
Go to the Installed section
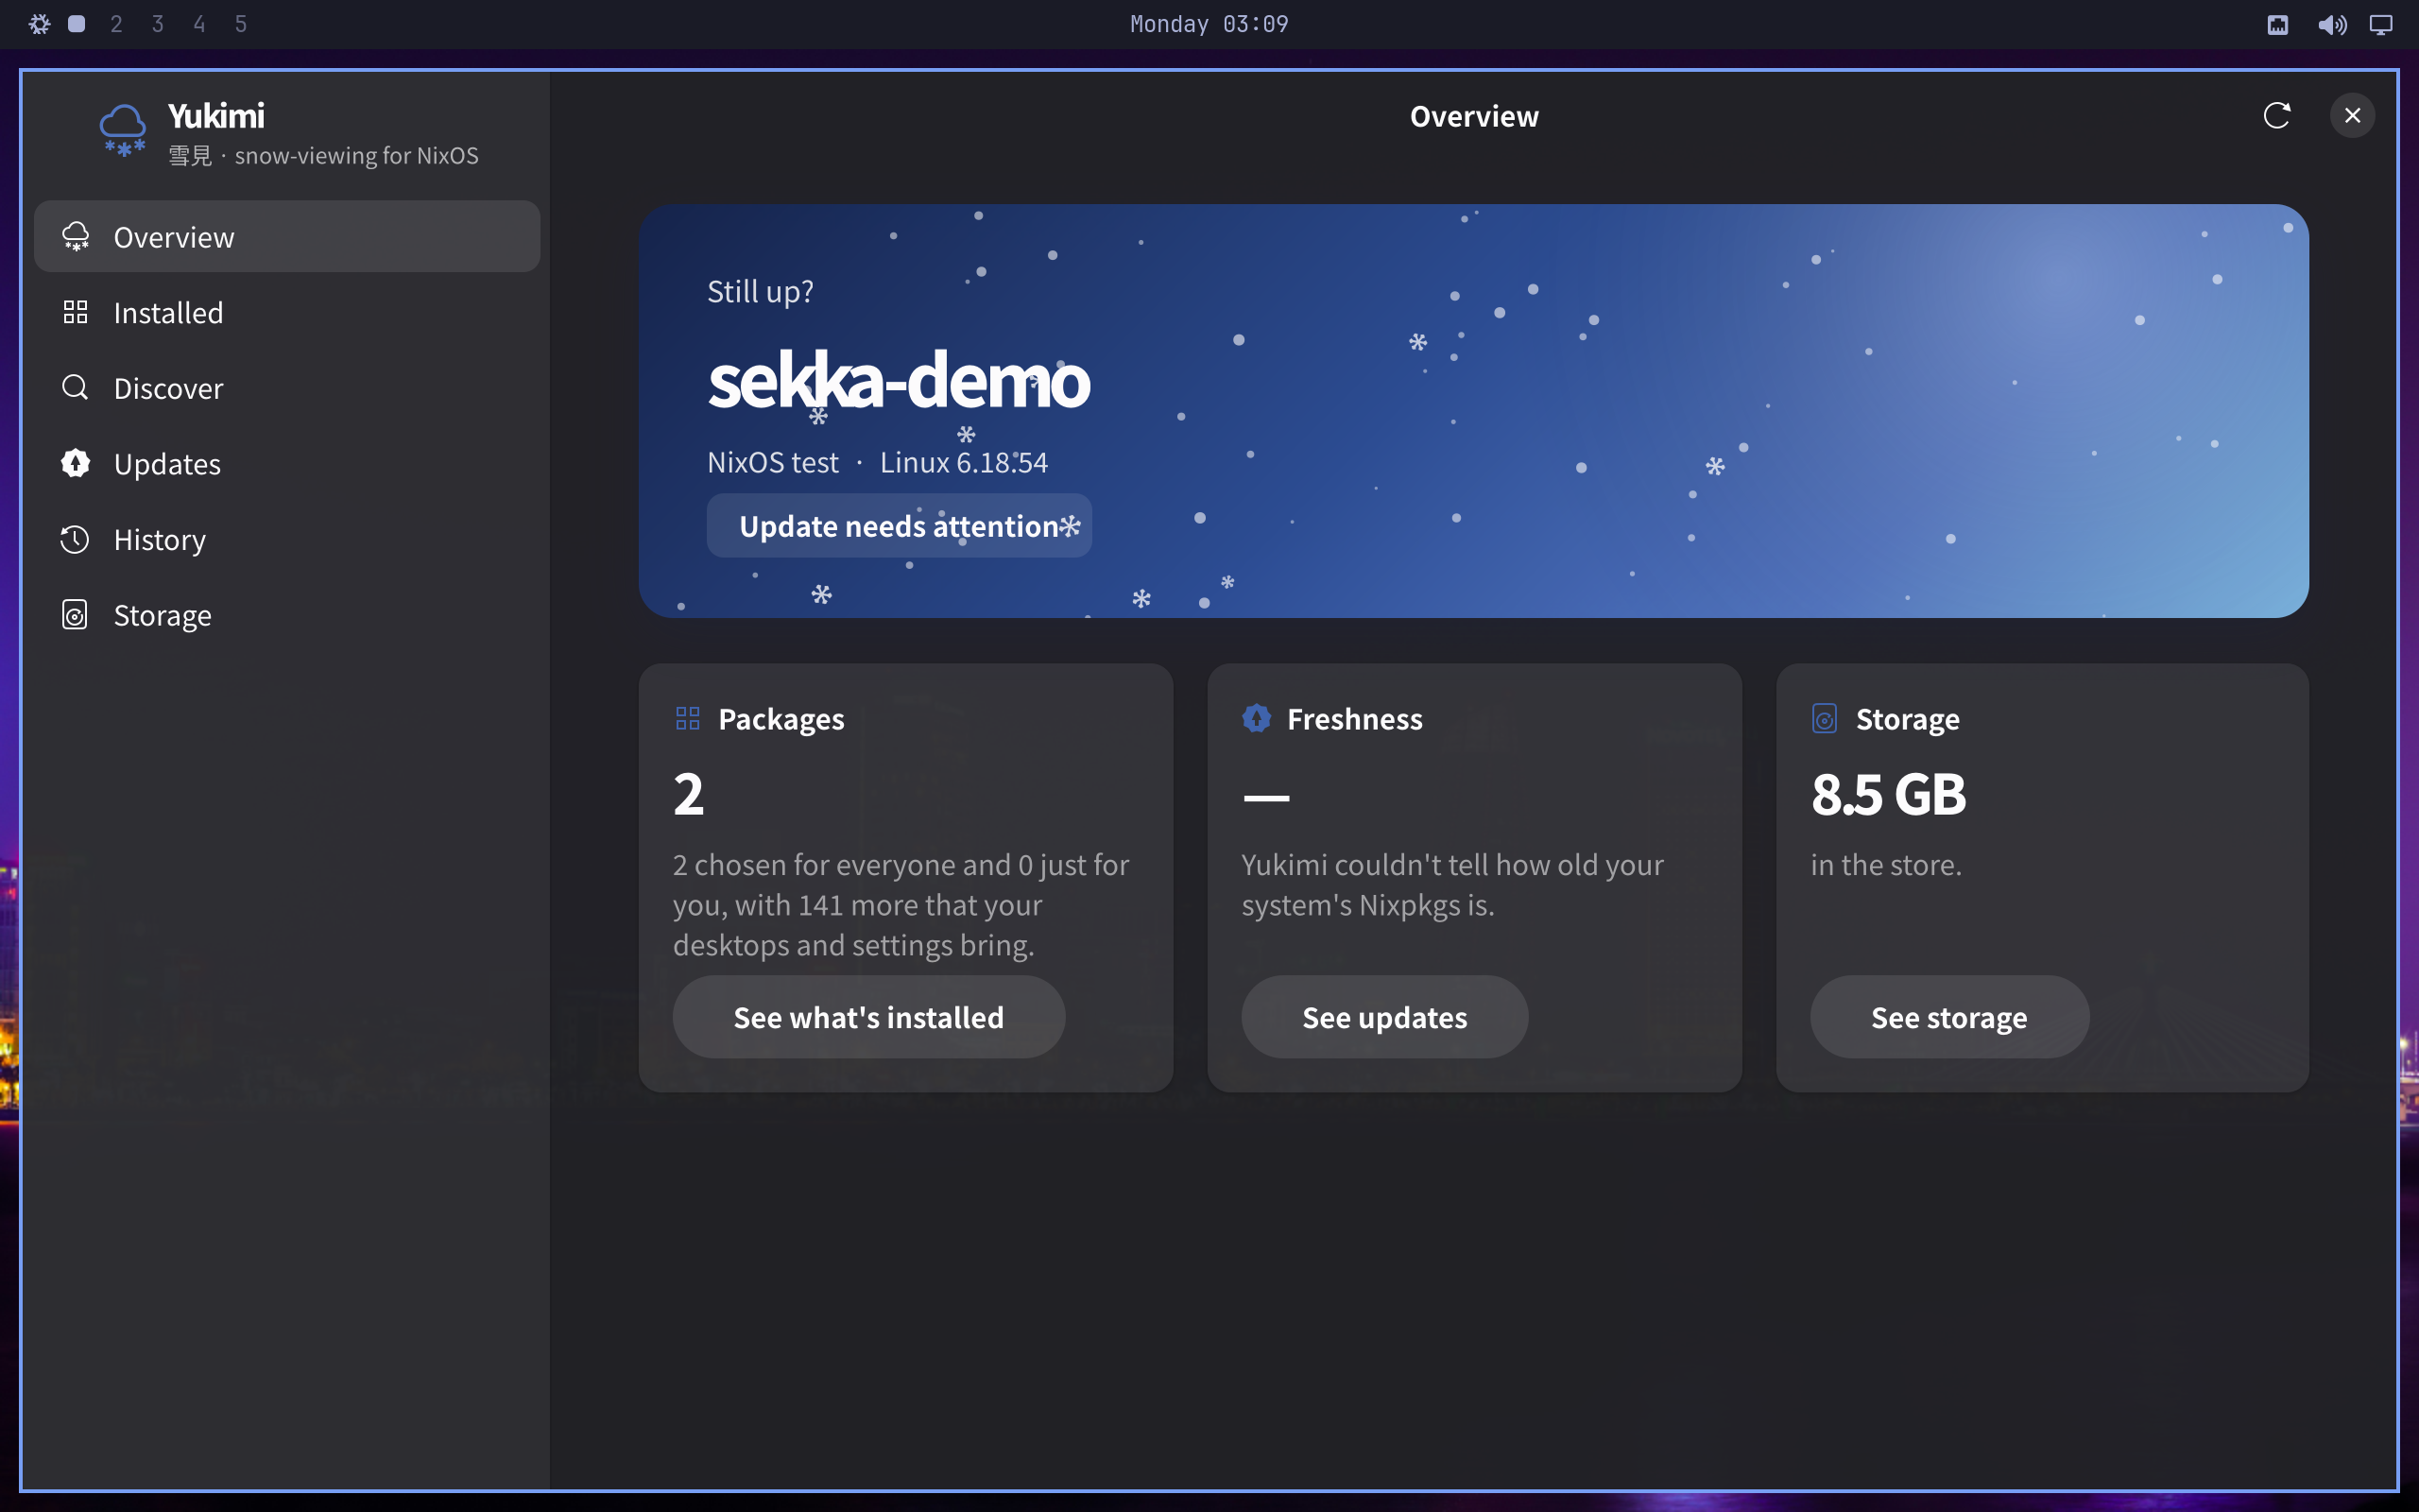(287, 313)
